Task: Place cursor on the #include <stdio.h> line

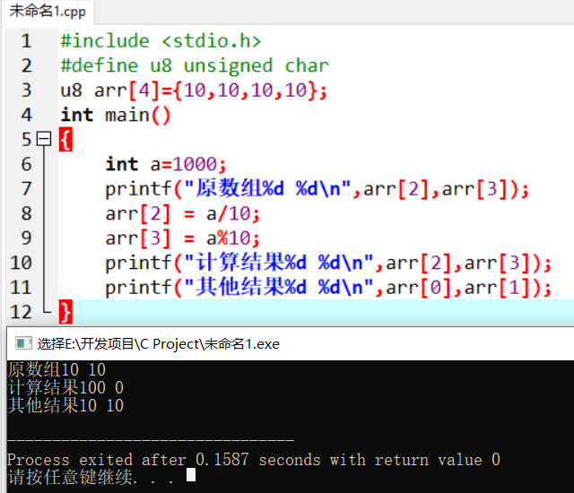Action: pyautogui.click(x=161, y=41)
